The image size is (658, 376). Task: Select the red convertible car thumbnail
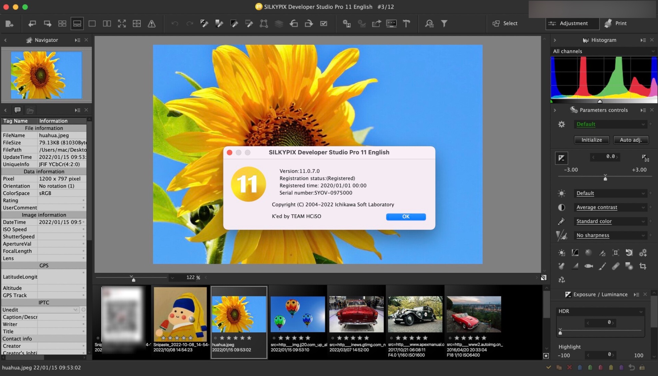(x=474, y=314)
